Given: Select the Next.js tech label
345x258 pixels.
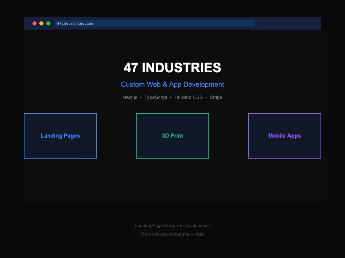Looking at the screenshot, I should (x=130, y=97).
